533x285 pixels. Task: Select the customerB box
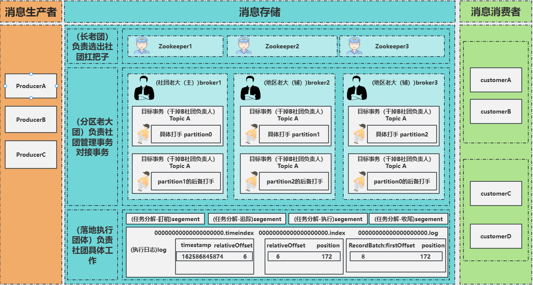click(x=496, y=111)
